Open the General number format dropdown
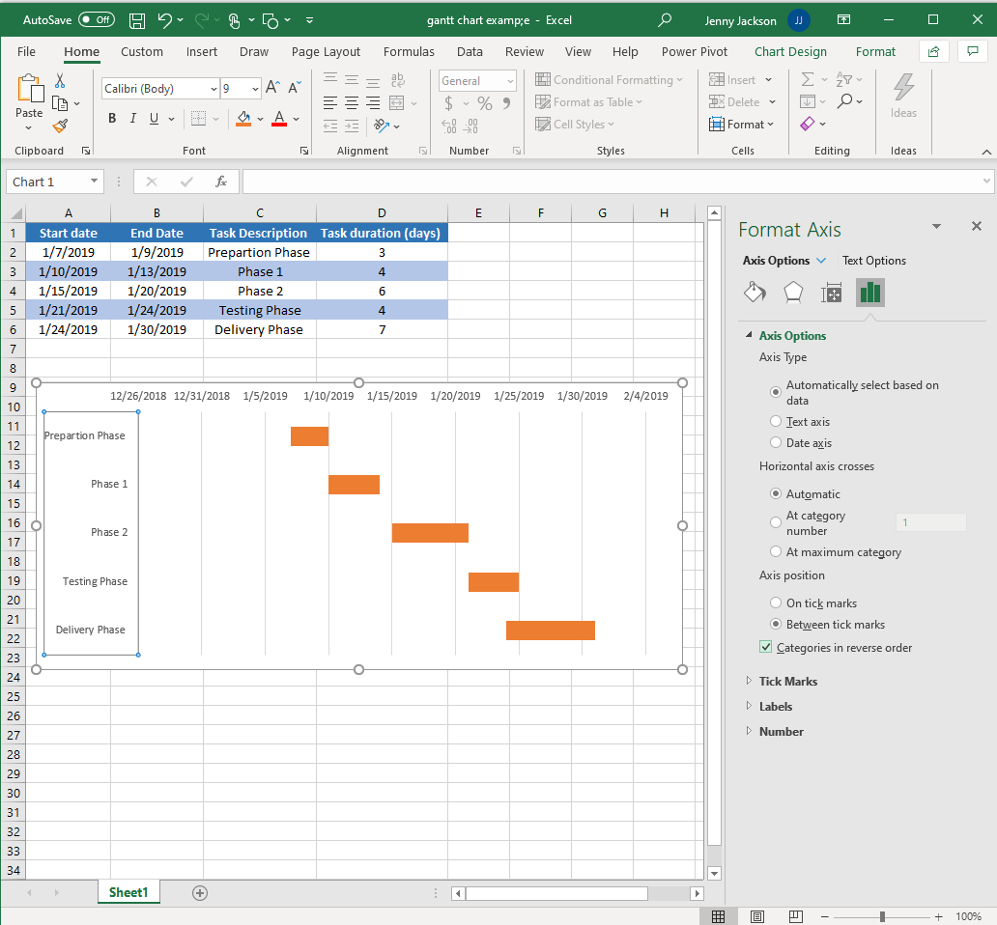997x925 pixels. 509,80
